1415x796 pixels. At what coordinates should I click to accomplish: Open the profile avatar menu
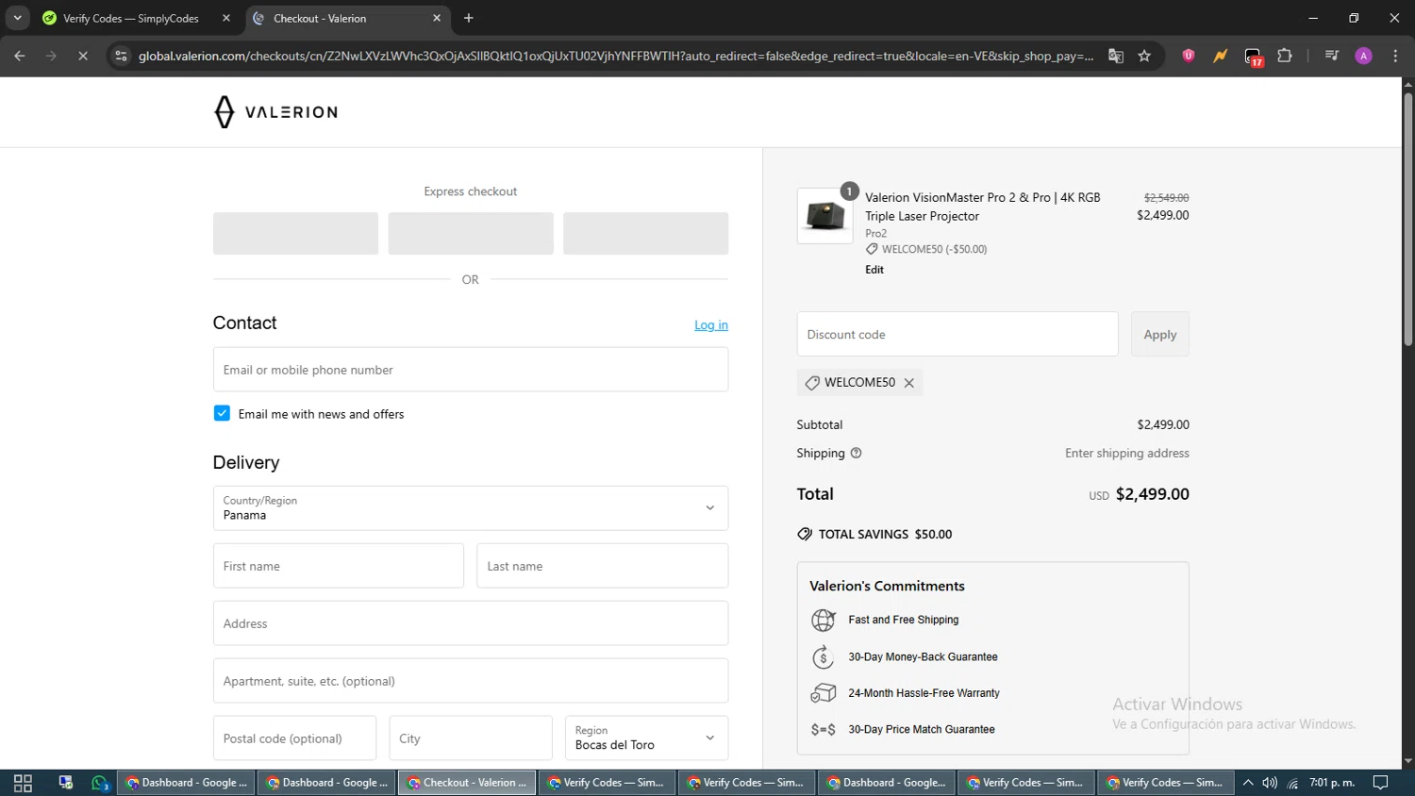pos(1364,56)
